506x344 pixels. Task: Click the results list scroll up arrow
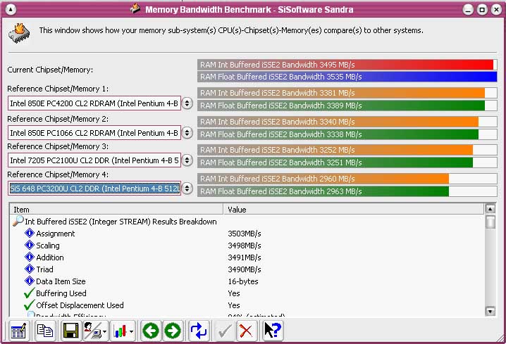pos(490,209)
